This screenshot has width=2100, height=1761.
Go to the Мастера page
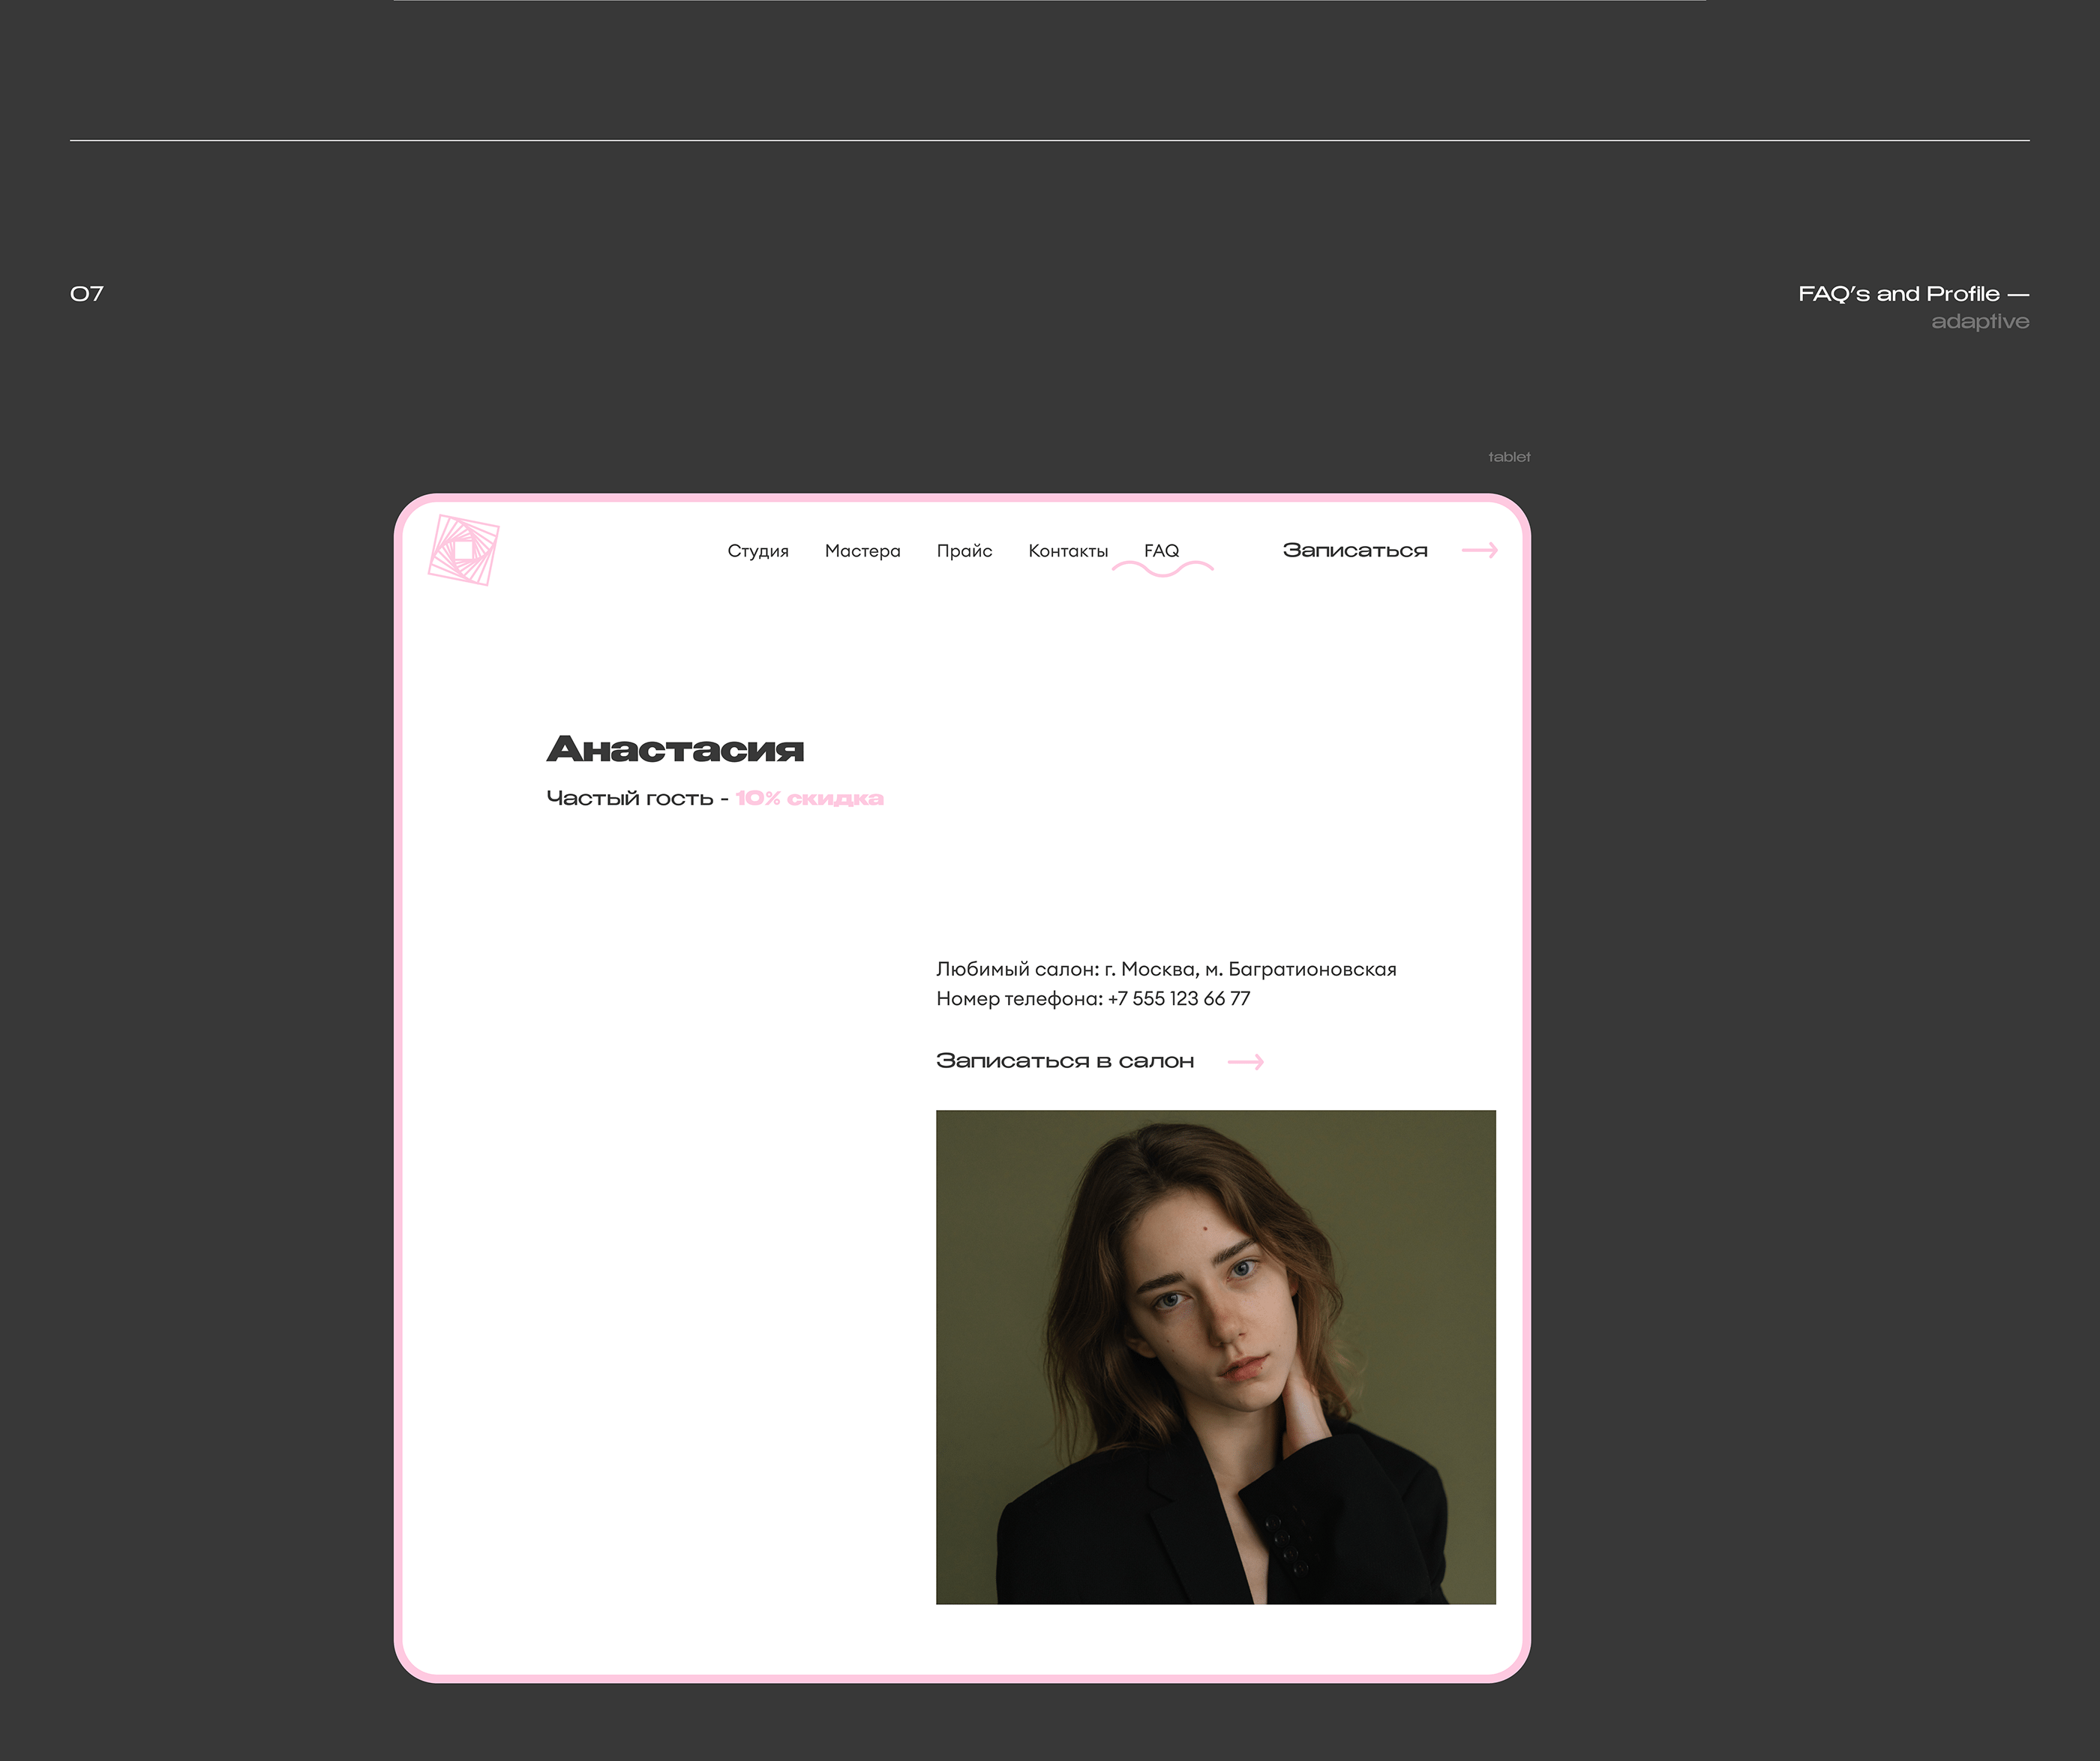coord(862,551)
